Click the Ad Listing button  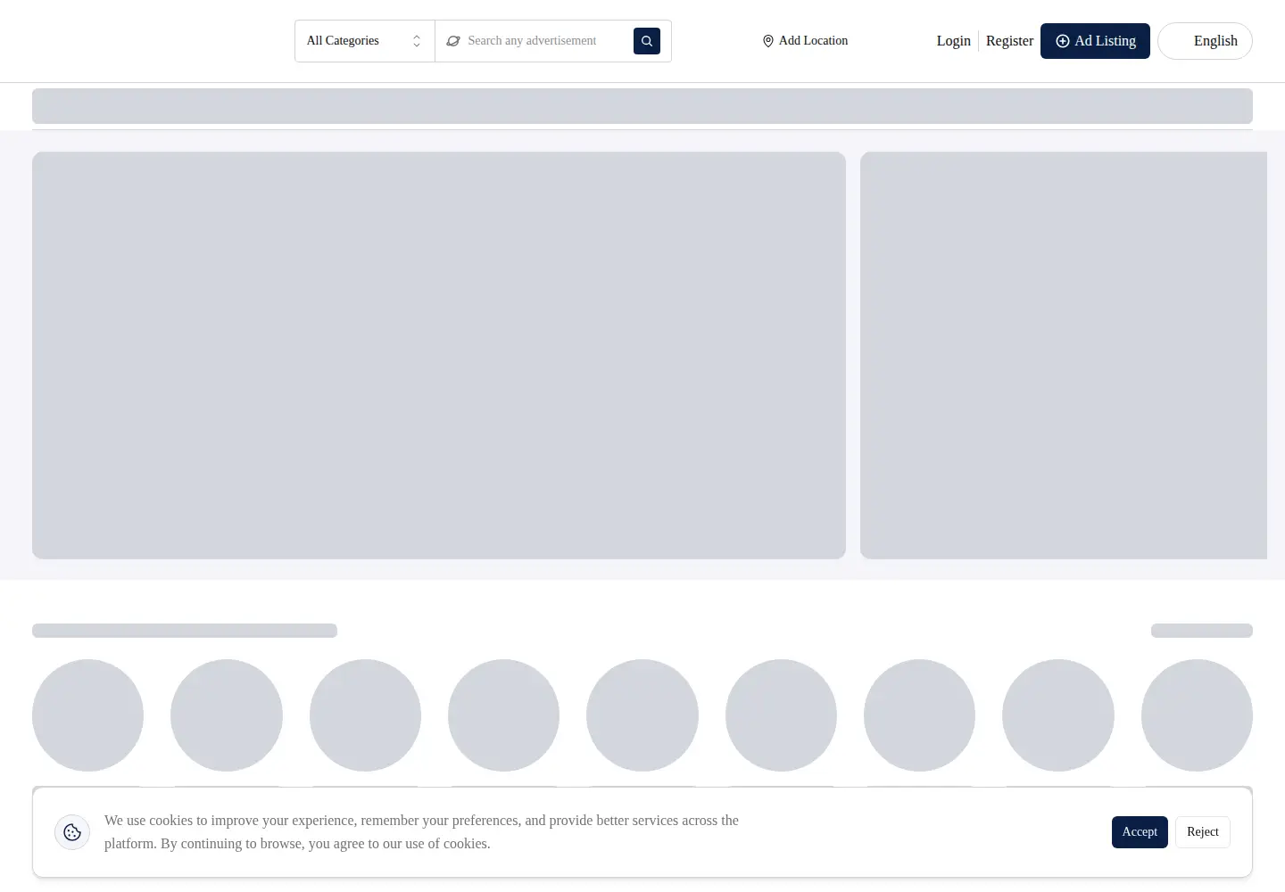(1095, 41)
